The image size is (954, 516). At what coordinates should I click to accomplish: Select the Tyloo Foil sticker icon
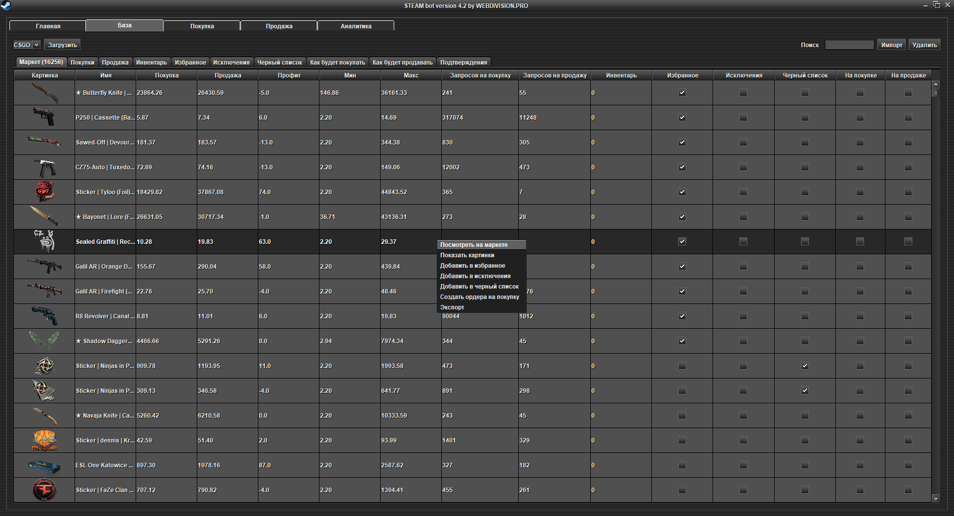point(45,192)
